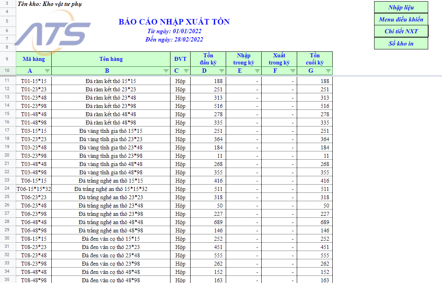This screenshot has height=283, width=442.
Task: Click the ATS logo image
Action: coord(53,32)
